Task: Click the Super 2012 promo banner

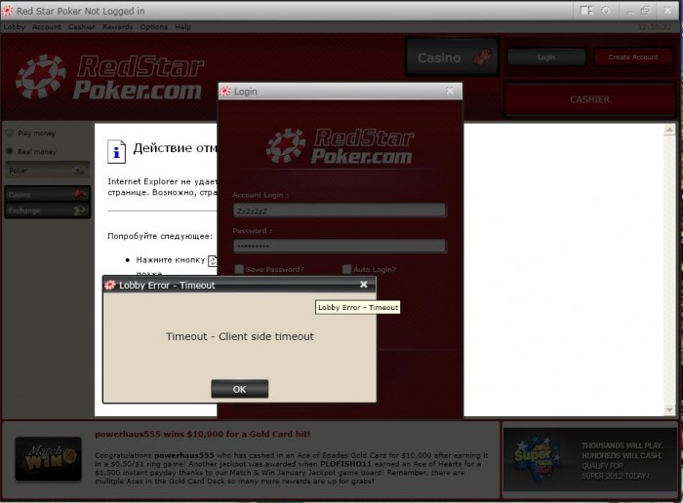Action: [x=589, y=459]
